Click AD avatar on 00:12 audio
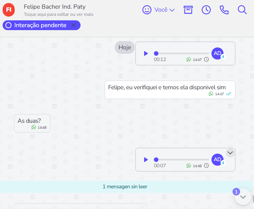This screenshot has height=209, width=254. coord(217,53)
